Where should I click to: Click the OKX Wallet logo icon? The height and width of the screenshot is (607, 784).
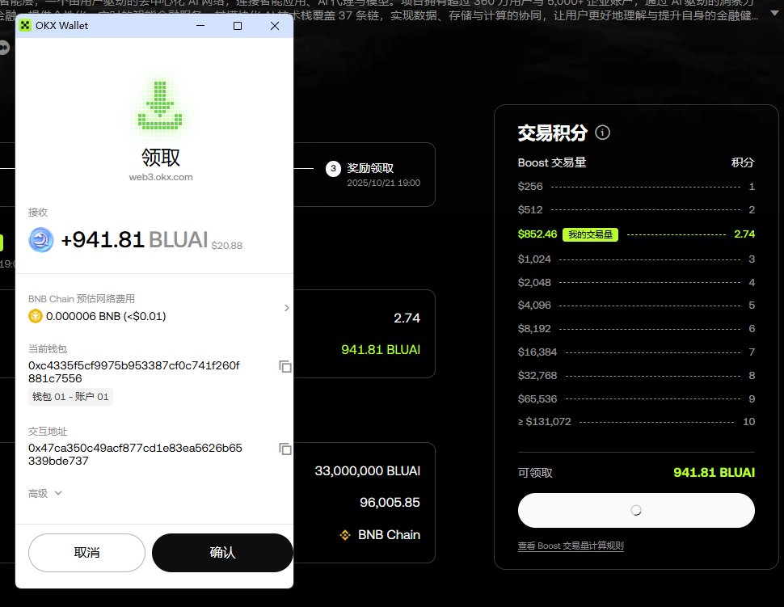25,26
